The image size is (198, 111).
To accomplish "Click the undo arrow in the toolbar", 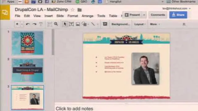I will (x=28, y=24).
